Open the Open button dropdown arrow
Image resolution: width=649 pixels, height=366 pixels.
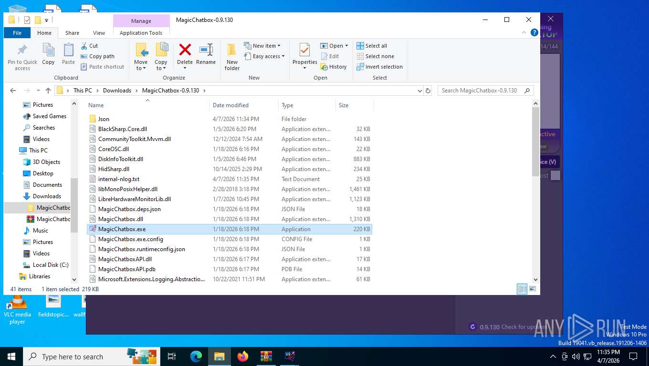click(x=346, y=46)
